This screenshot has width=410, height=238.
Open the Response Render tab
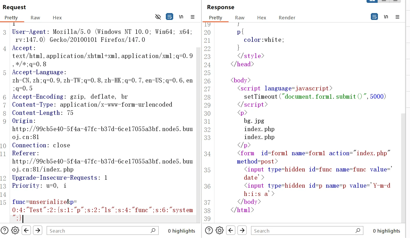pos(287,18)
